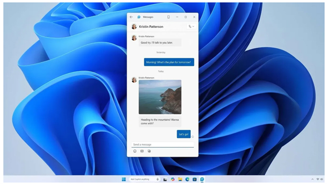This screenshot has height=184, width=327.
Task: Go back using the arrow in Messages
Action: tap(131, 17)
